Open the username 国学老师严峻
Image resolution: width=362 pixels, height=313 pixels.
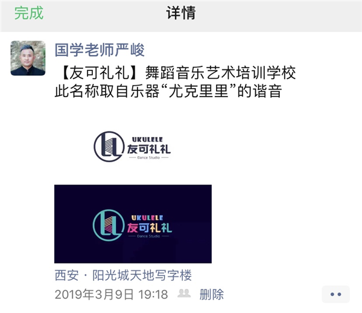tap(100, 50)
